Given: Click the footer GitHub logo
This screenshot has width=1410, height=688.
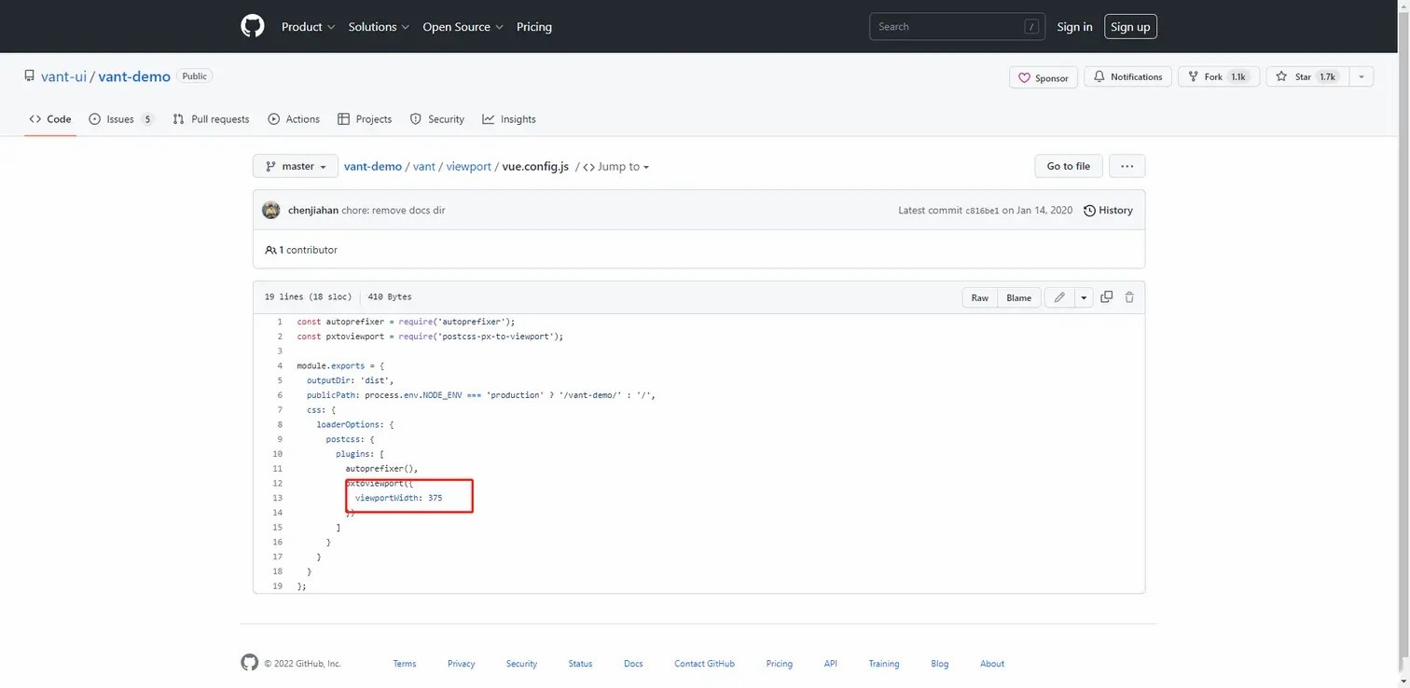Looking at the screenshot, I should click(x=249, y=663).
